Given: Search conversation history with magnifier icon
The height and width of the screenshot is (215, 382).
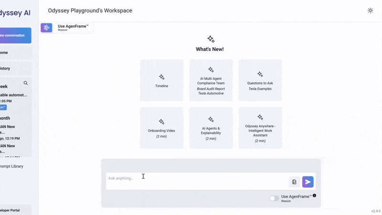Looking at the screenshot, I should [x=26, y=83].
